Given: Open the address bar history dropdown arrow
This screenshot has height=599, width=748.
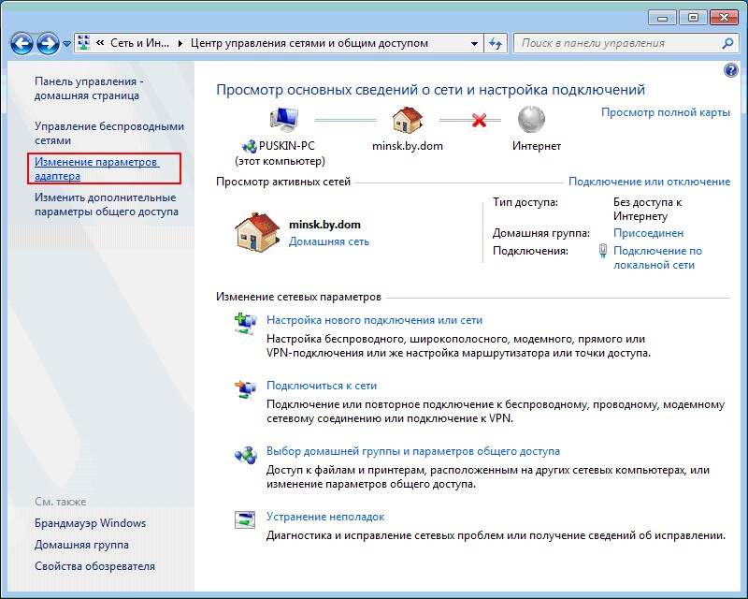Looking at the screenshot, I should [475, 43].
